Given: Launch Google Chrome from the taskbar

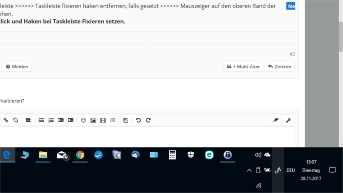Looking at the screenshot, I should point(80,155).
